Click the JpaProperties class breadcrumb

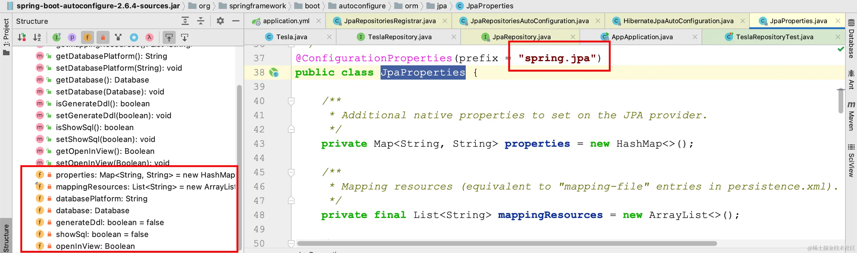tap(485, 6)
